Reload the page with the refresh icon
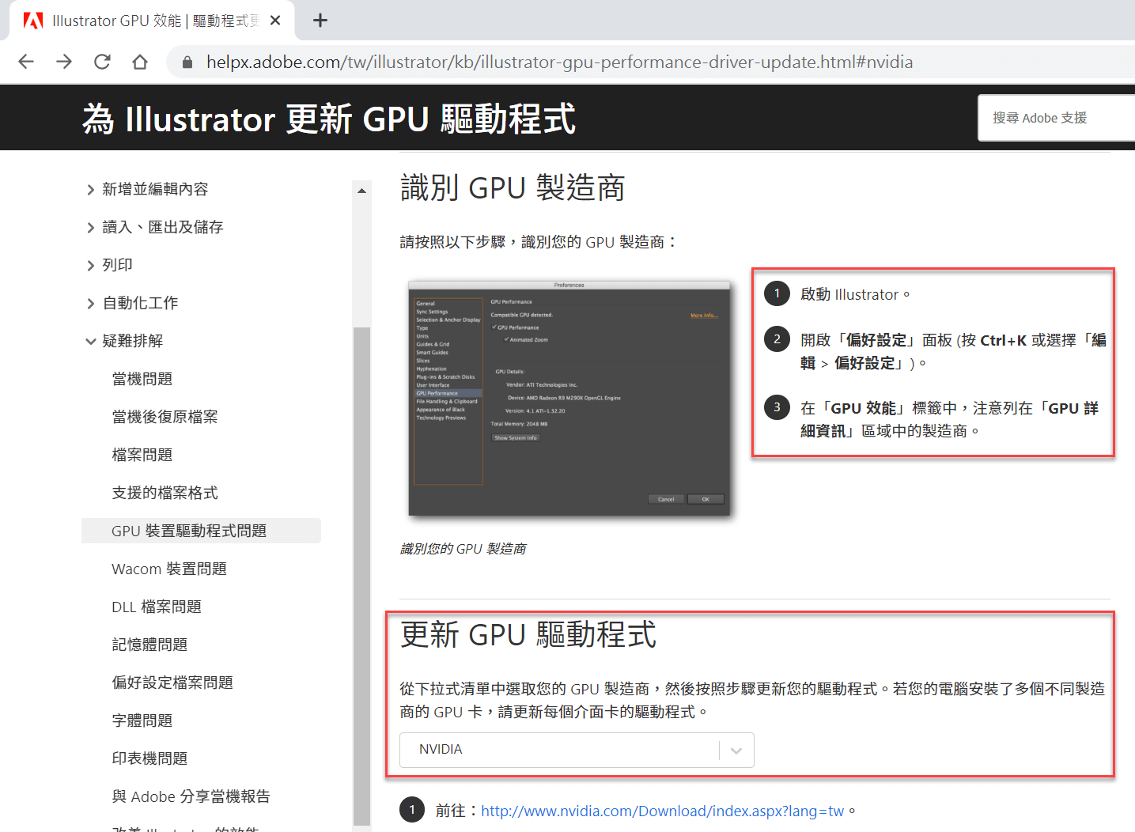 tap(102, 62)
